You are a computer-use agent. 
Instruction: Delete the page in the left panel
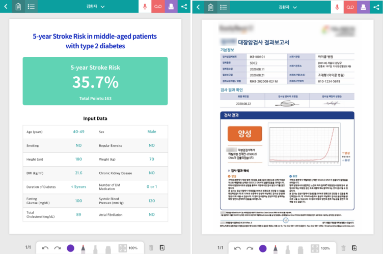[151, 248]
